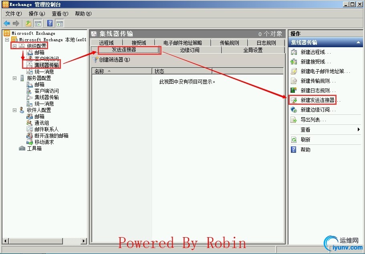Click the blue Help toolbar icon

tap(50, 23)
